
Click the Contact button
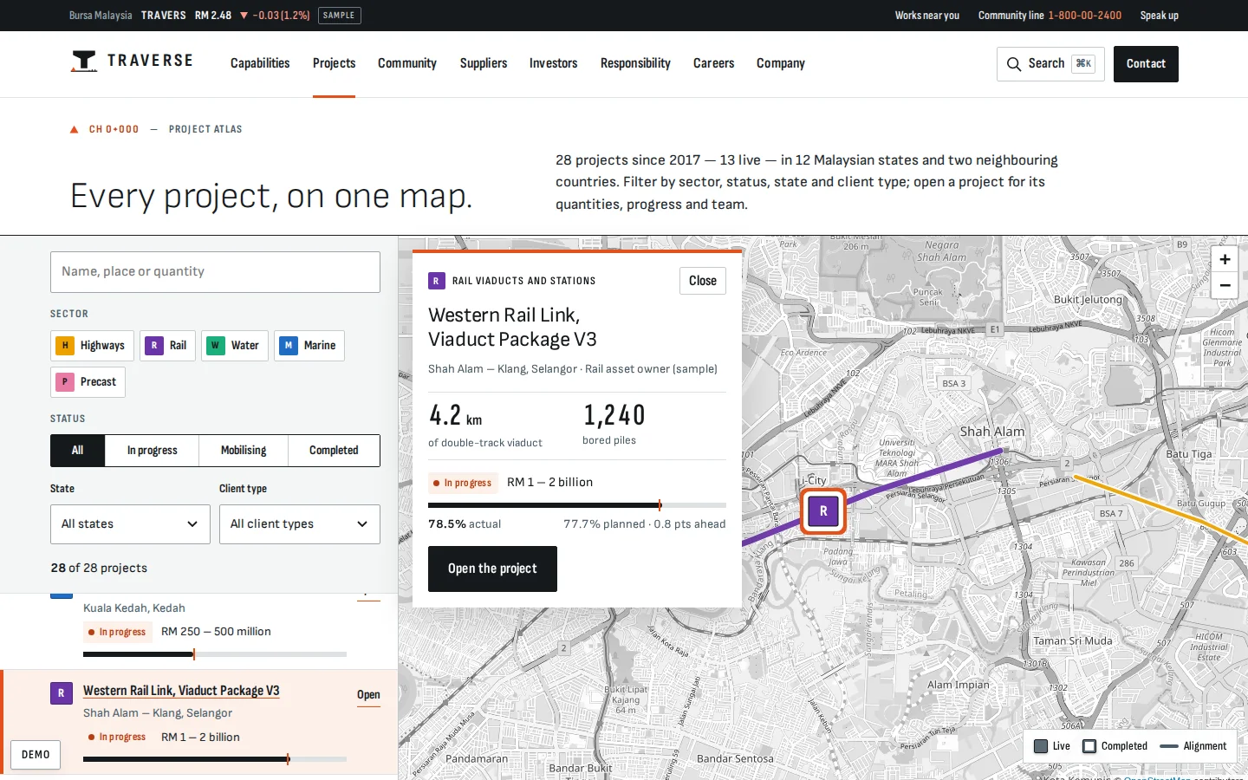pos(1146,64)
